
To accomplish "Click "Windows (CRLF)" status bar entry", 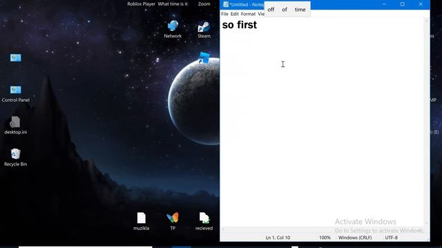I will pos(355,238).
